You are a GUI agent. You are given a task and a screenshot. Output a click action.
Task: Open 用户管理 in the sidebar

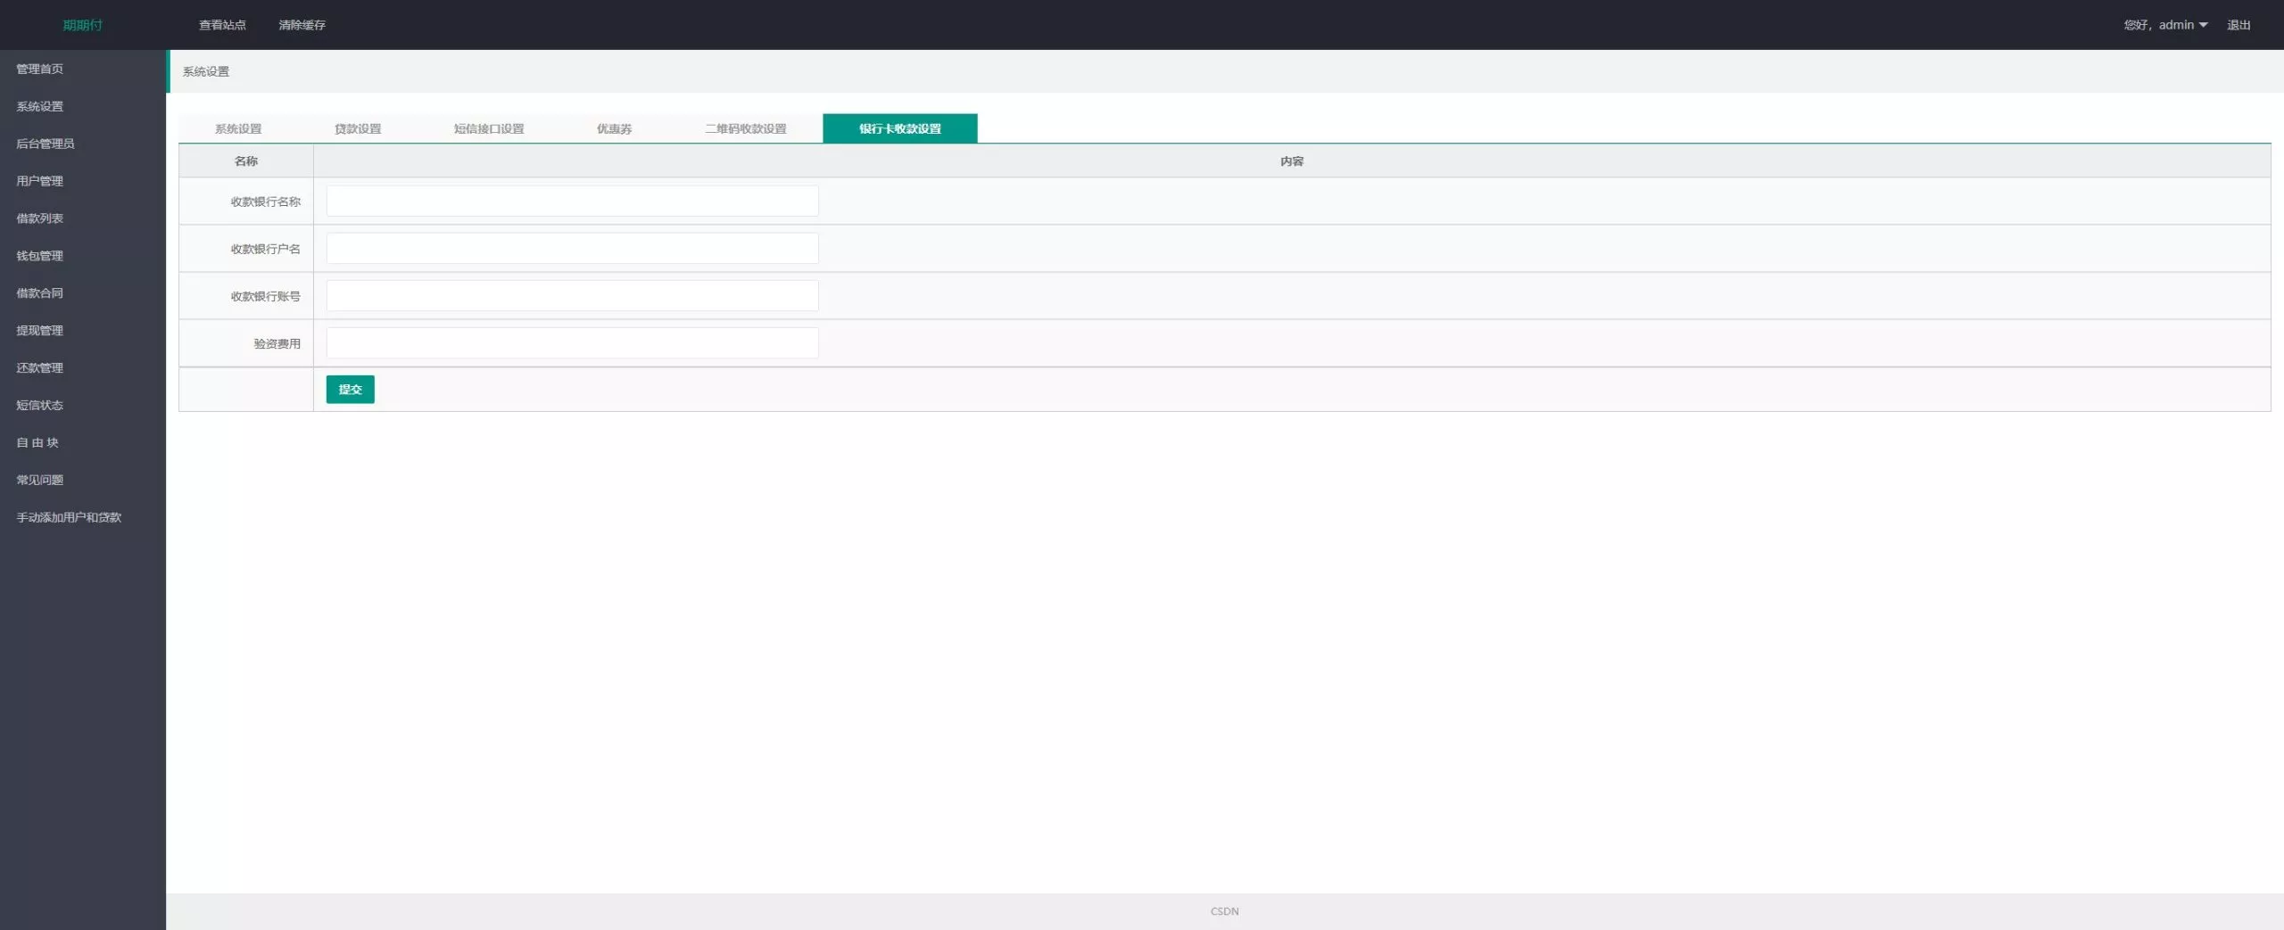point(40,181)
